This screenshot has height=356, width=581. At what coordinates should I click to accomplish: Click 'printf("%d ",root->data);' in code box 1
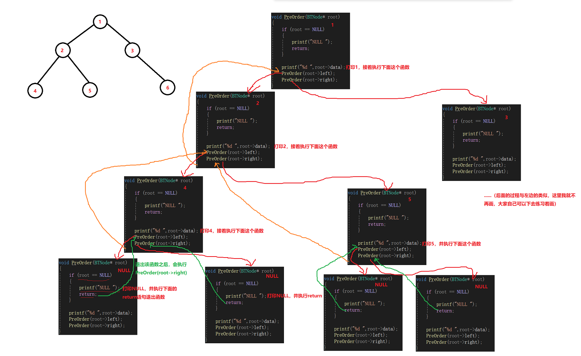[313, 67]
